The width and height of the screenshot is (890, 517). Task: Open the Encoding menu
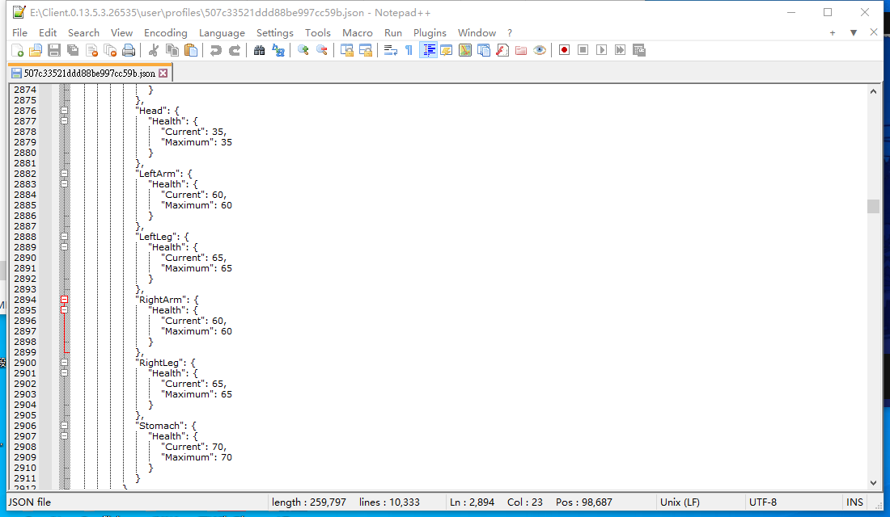(x=165, y=32)
